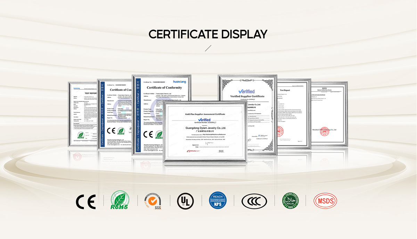This screenshot has height=239, width=417.
Task: Click the blue REACH NPS badge
Action: tap(218, 200)
